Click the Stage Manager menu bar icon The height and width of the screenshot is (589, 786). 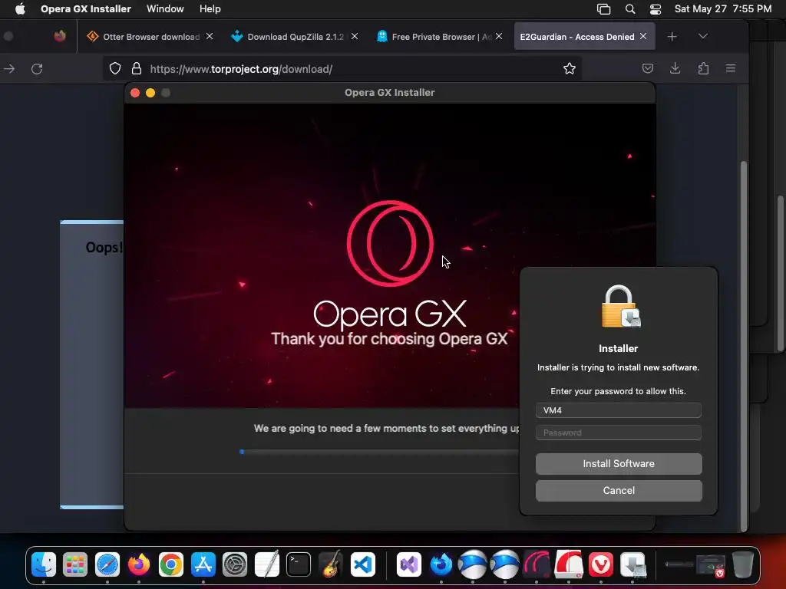pyautogui.click(x=603, y=9)
